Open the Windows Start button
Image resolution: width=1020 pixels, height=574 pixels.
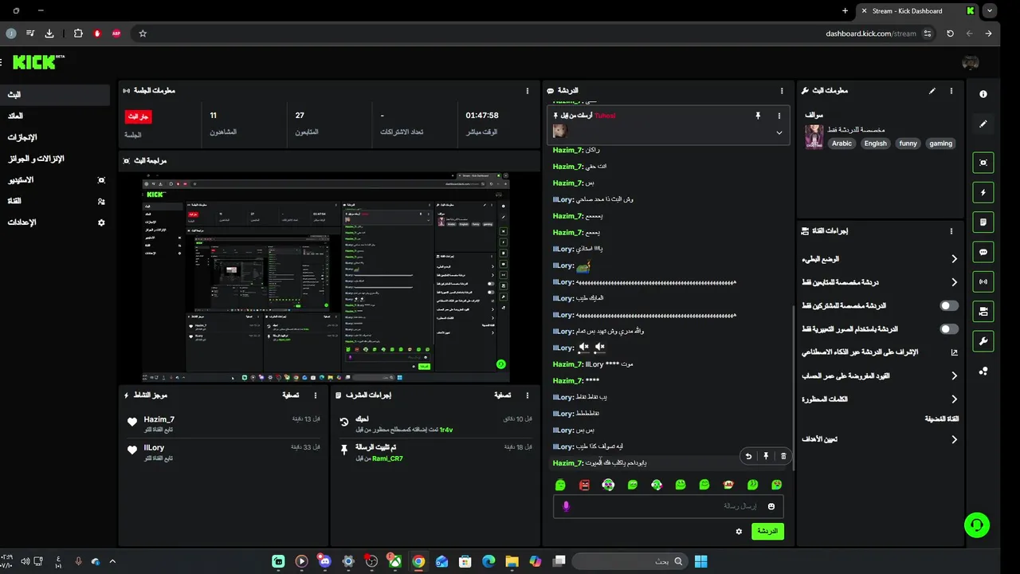[x=700, y=561]
